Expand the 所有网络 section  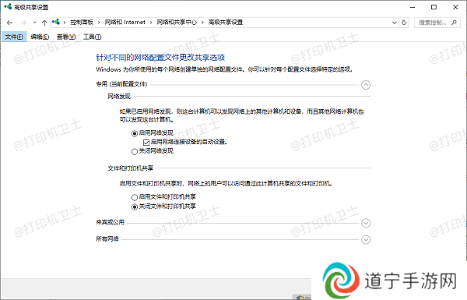366,239
